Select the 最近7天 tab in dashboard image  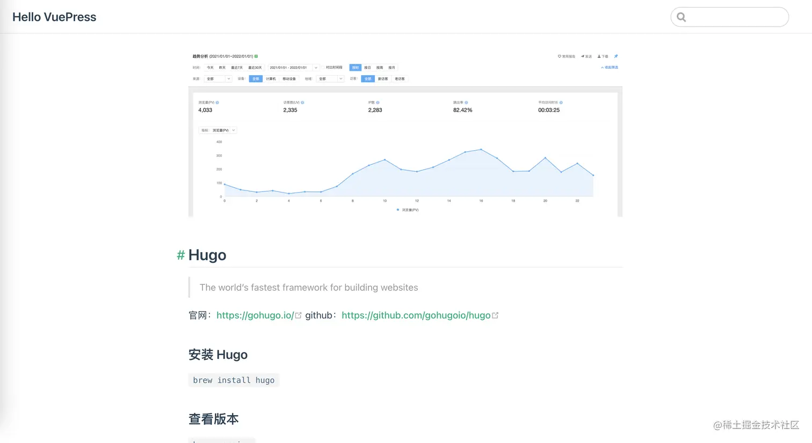click(237, 68)
